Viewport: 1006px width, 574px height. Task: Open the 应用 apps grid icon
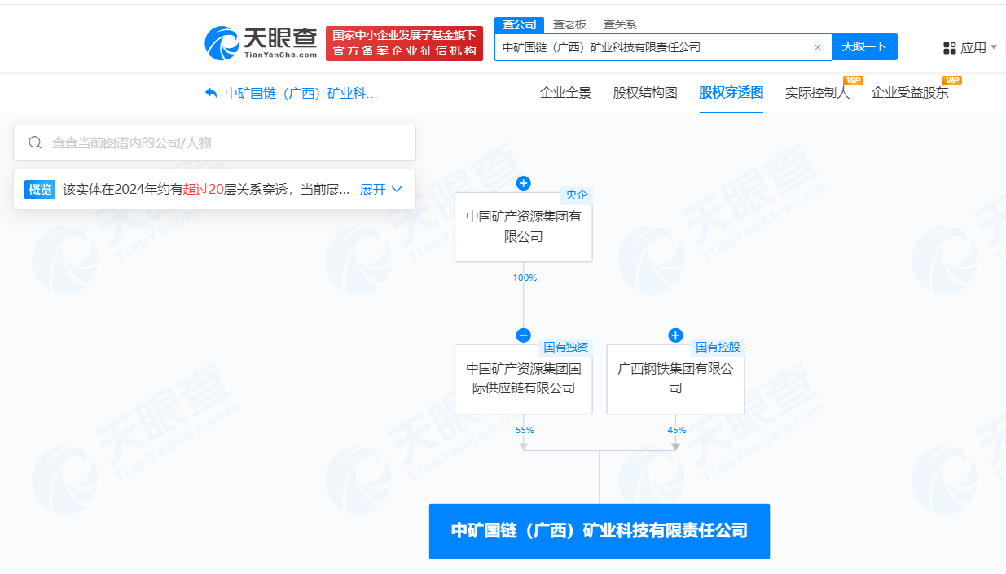tap(950, 48)
